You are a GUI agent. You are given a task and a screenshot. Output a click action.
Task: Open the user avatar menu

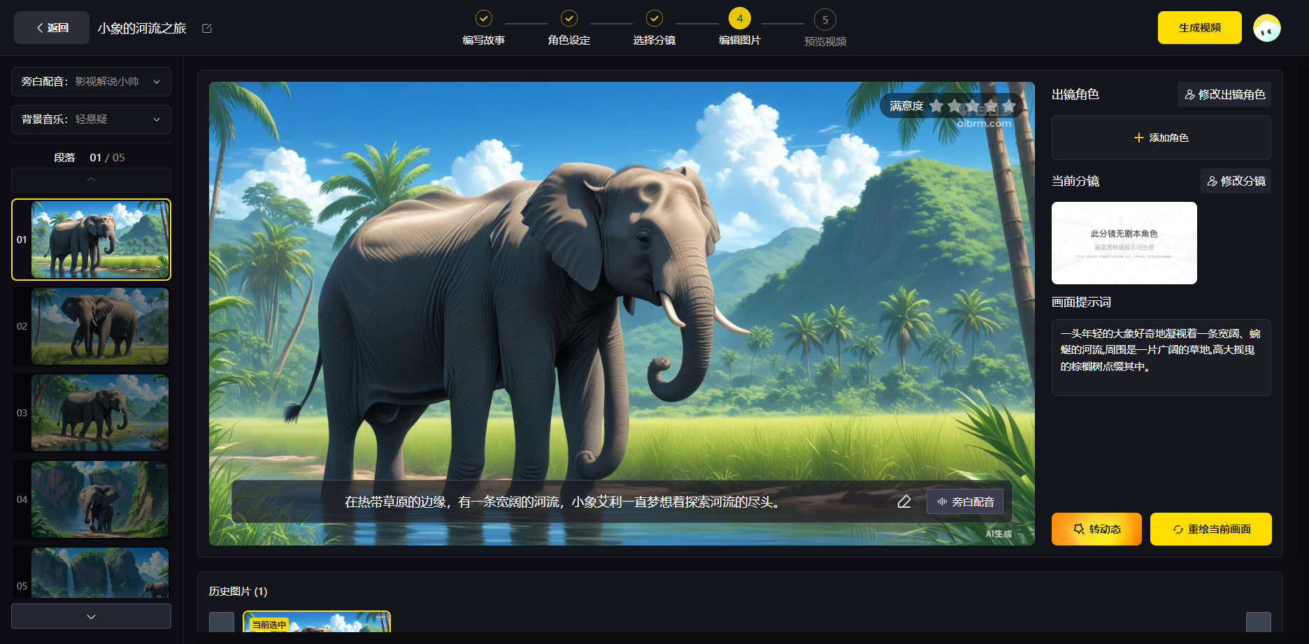[x=1267, y=28]
